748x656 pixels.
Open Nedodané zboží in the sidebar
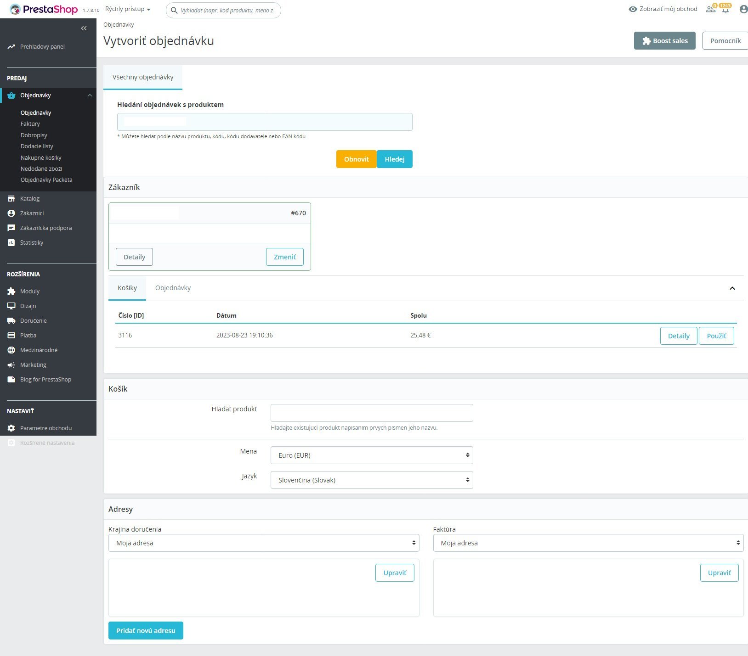pos(41,169)
